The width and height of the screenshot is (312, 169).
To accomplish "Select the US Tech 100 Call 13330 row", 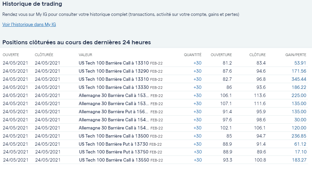I will click(x=155, y=87).
